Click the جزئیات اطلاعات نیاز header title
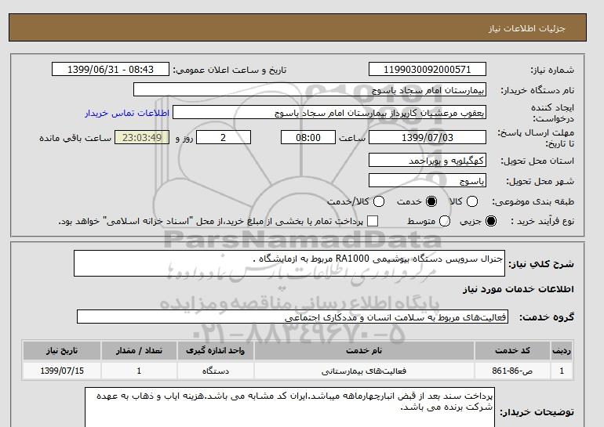The height and width of the screenshot is (427, 604). (526, 29)
